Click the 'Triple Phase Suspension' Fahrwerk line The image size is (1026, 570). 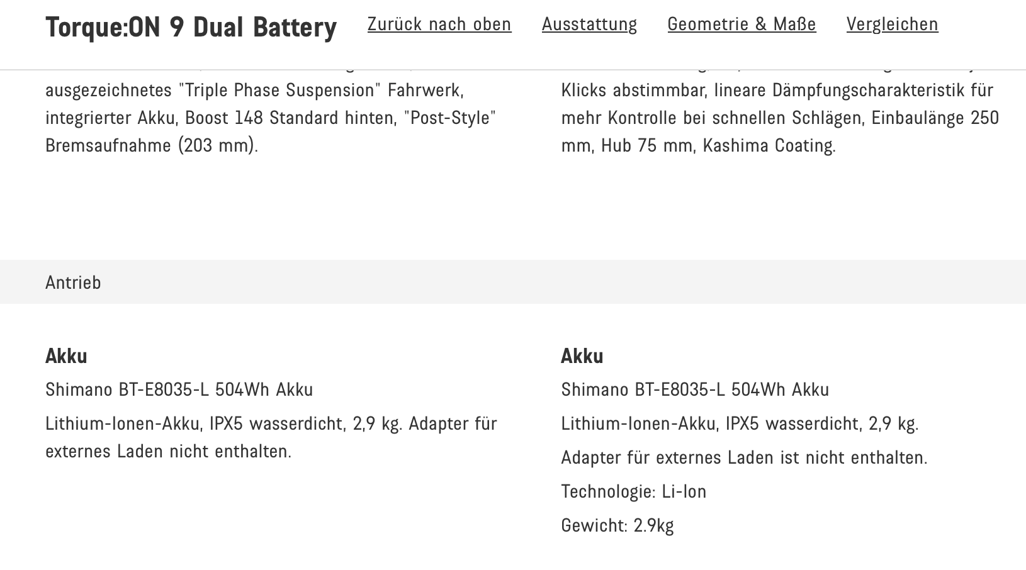point(254,91)
